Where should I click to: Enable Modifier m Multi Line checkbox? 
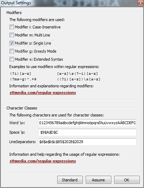[x=12, y=35]
